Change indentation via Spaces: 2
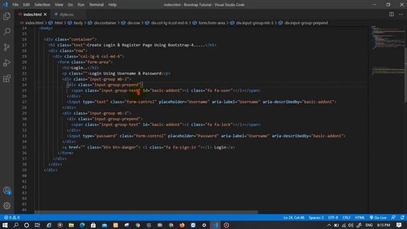This screenshot has height=229, width=407. [316, 218]
